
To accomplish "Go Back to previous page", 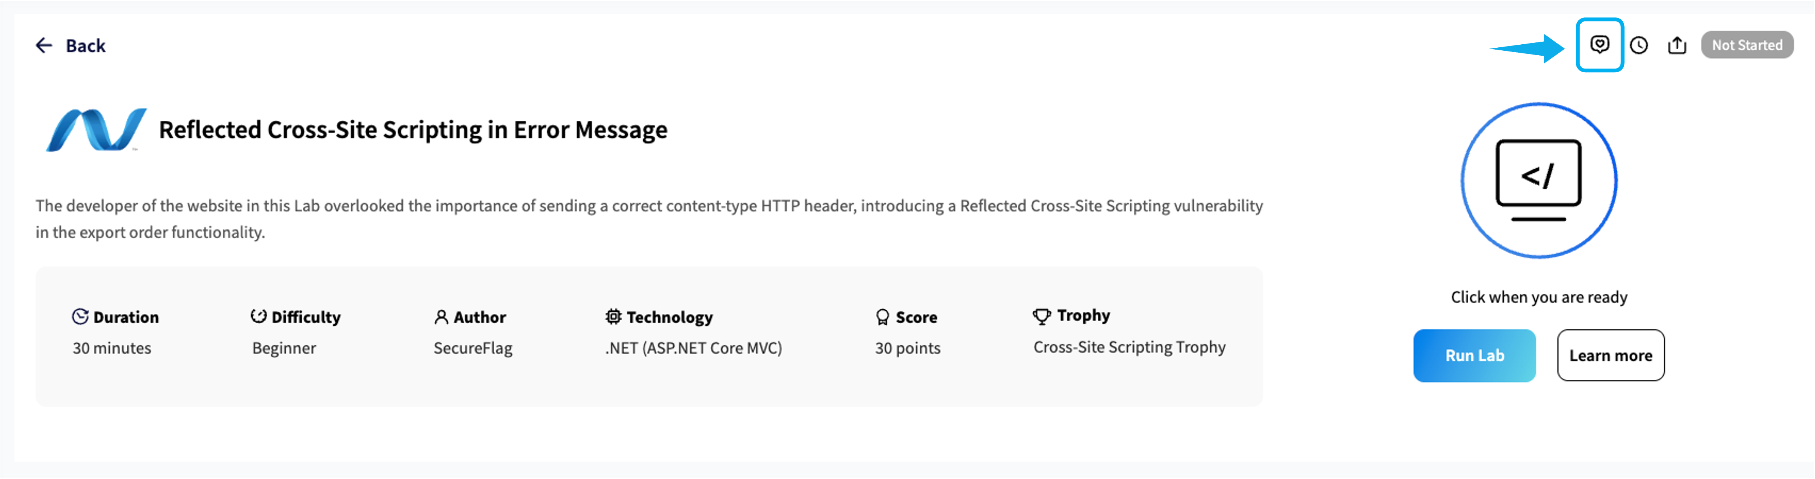I will click(x=85, y=46).
